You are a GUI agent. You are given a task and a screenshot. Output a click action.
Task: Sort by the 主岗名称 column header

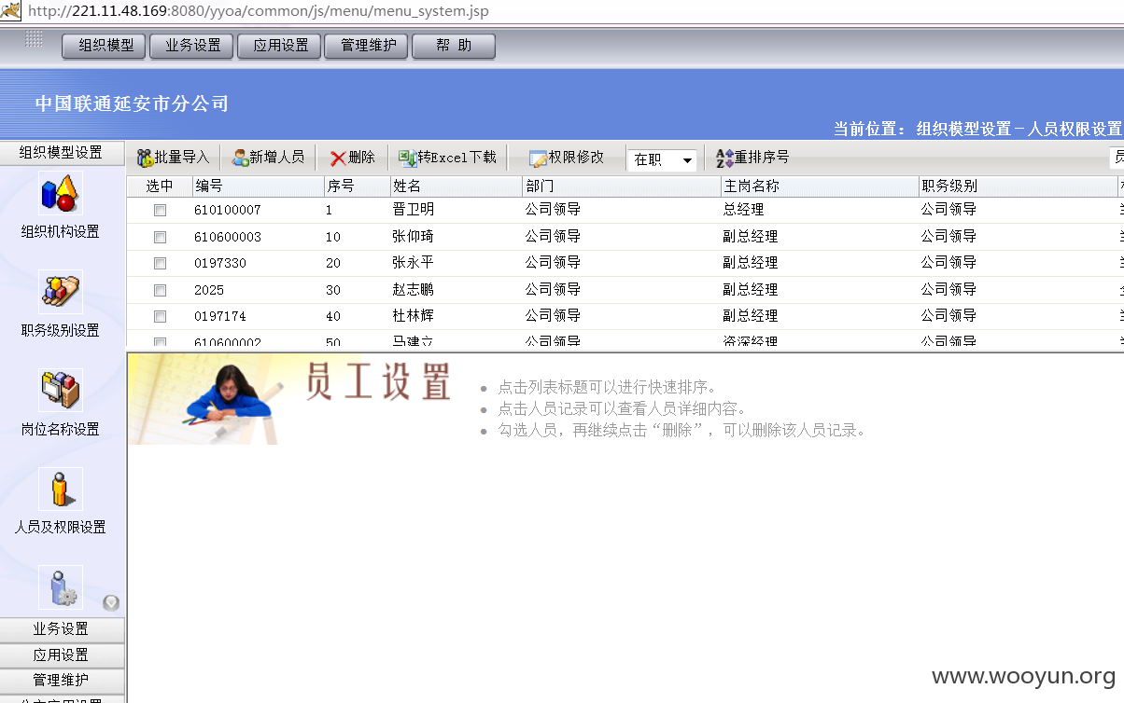820,186
